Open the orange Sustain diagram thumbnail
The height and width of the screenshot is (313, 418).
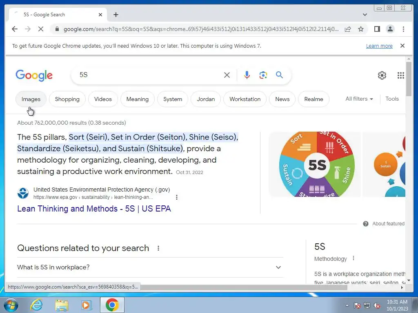click(384, 164)
